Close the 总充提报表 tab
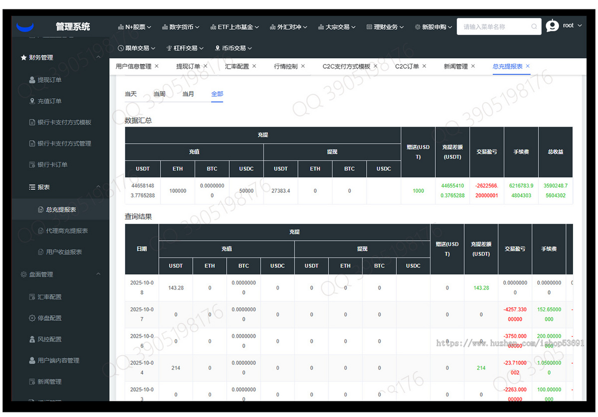The height and width of the screenshot is (417, 598). [528, 66]
